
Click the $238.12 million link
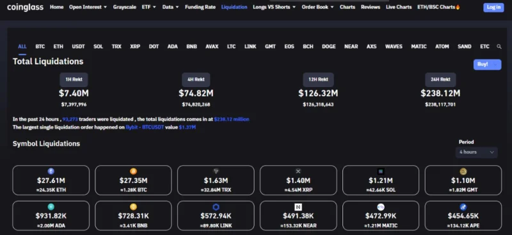tap(232, 119)
